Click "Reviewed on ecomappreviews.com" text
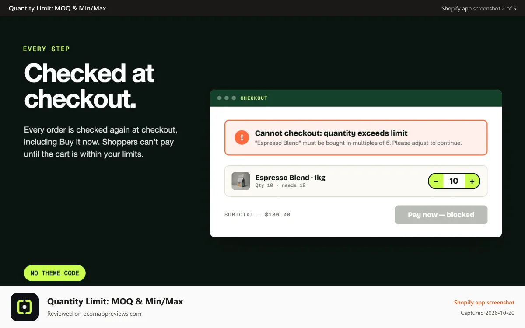 tap(94, 314)
